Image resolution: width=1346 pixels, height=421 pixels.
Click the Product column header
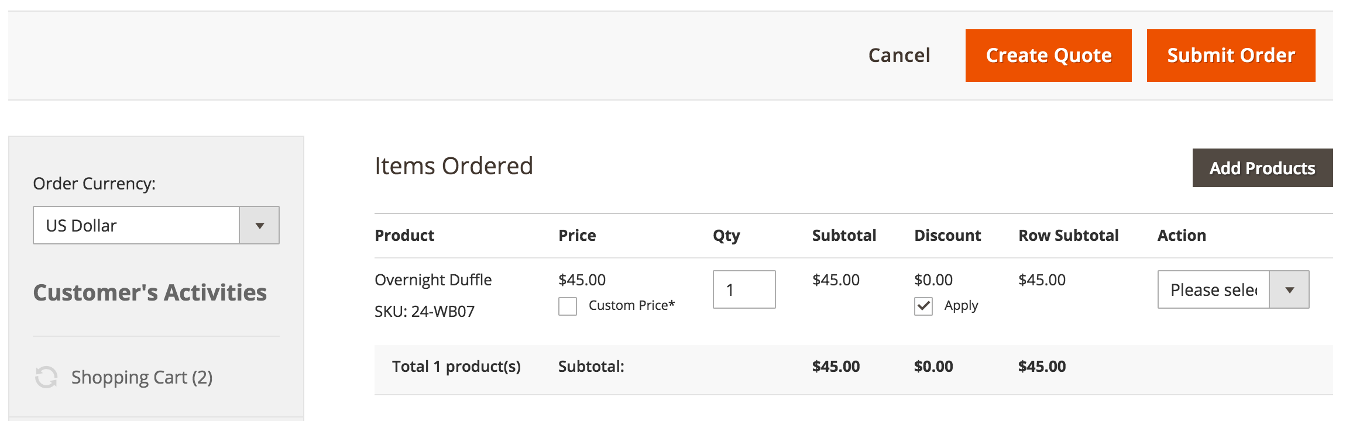pos(404,236)
